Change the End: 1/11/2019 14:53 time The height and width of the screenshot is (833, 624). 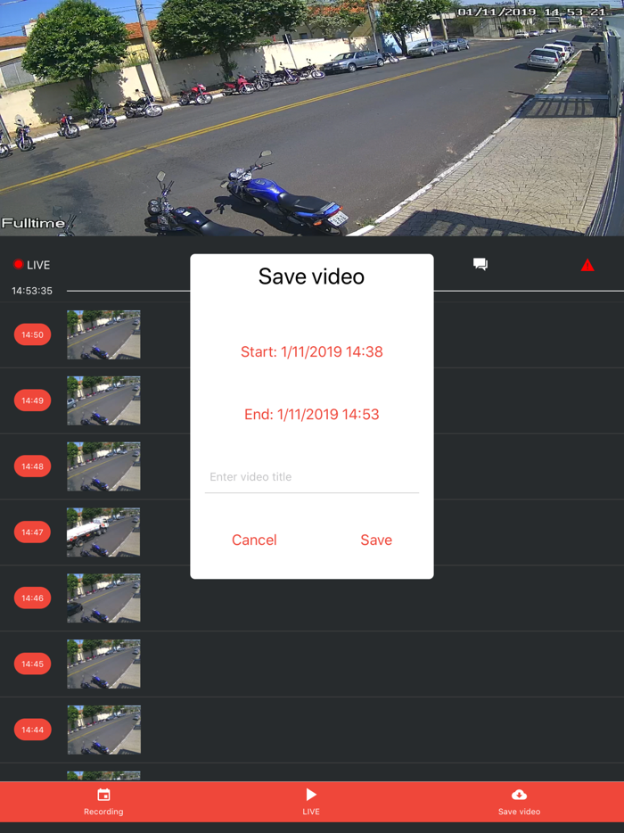tap(312, 415)
